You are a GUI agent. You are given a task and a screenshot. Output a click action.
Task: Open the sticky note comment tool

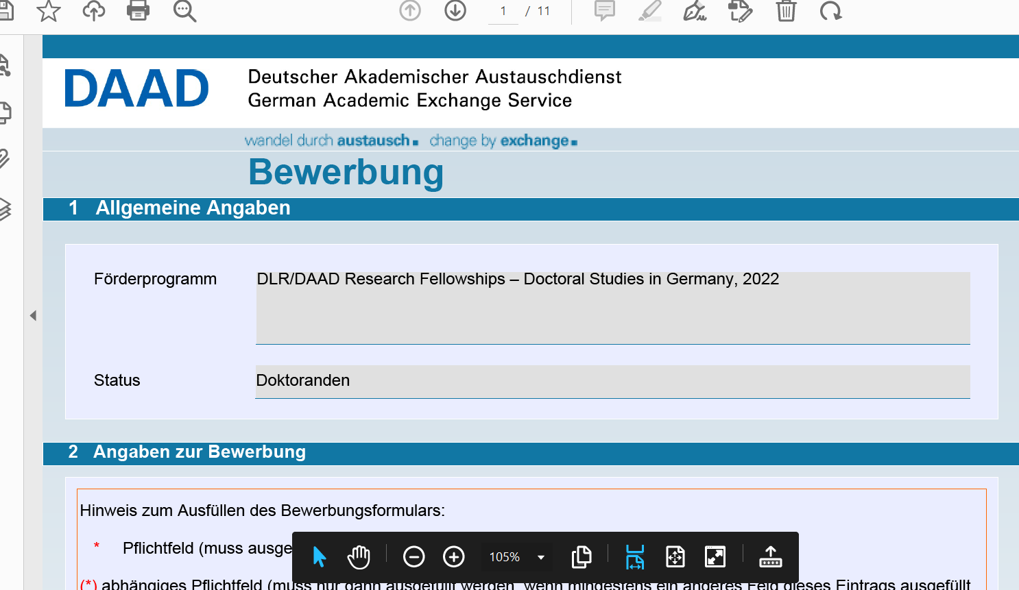(x=604, y=11)
